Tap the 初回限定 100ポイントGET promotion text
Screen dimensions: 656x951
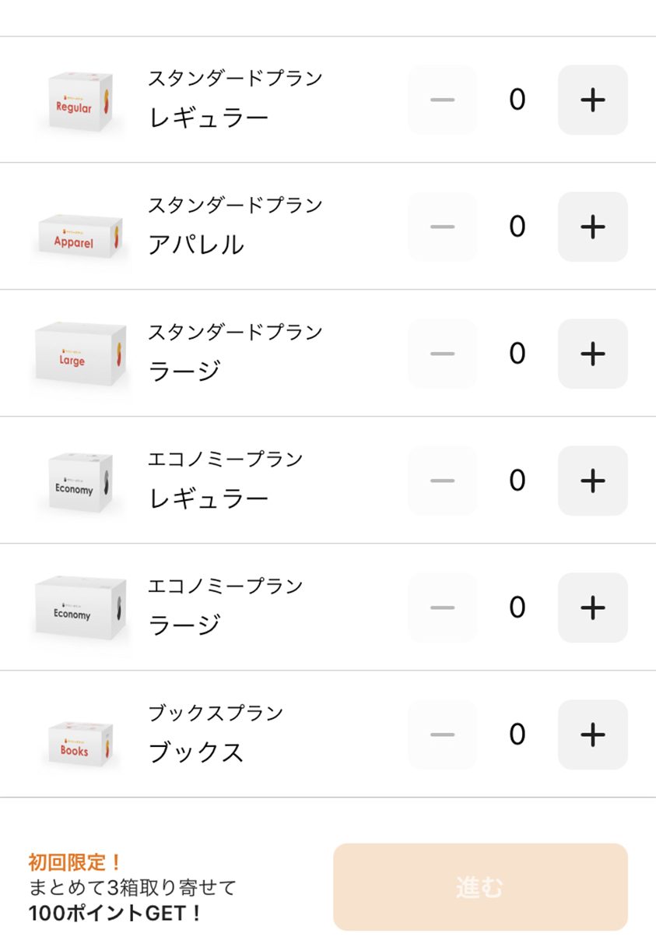[x=132, y=887]
